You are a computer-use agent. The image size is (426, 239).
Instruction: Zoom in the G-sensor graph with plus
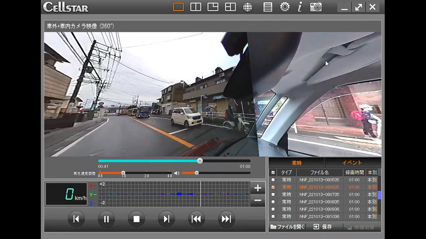coord(257,188)
